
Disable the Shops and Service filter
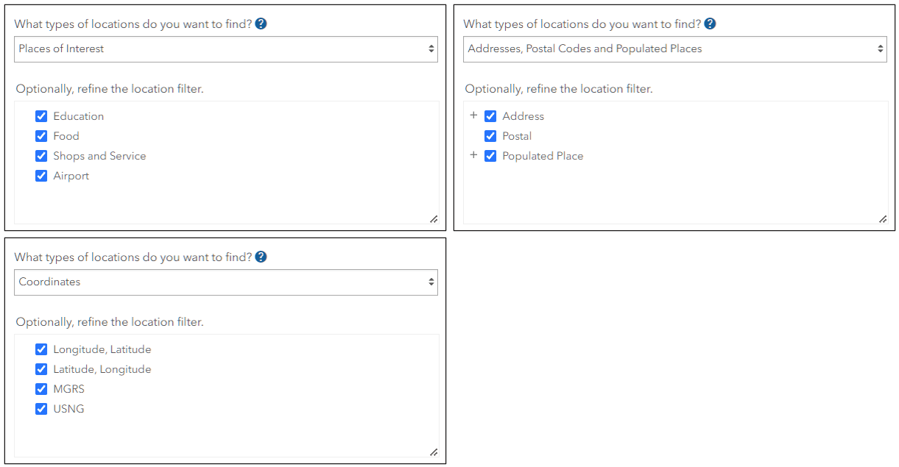click(x=41, y=156)
